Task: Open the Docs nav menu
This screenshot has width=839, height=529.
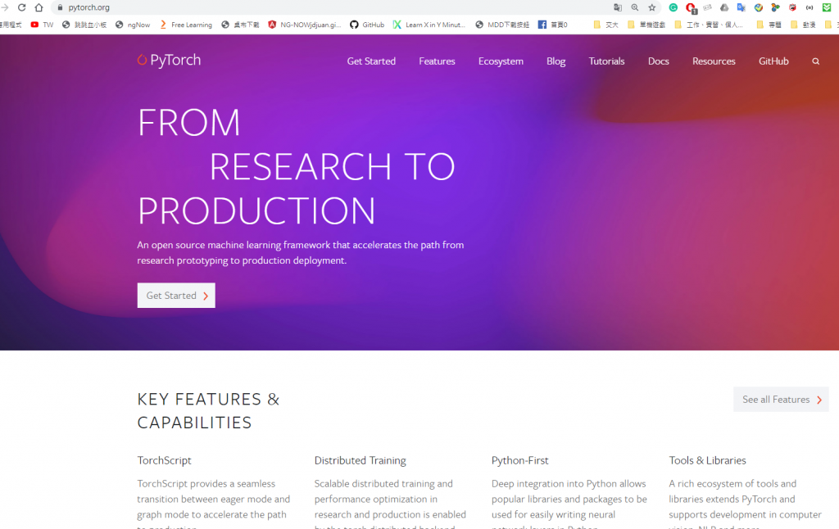Action: coord(658,61)
